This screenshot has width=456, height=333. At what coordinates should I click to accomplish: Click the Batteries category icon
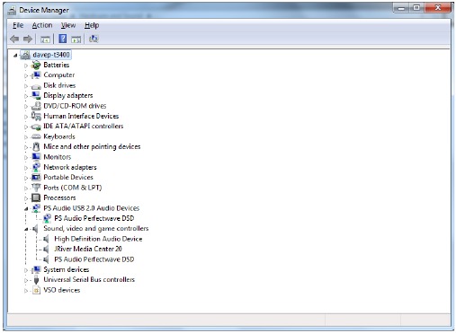click(x=36, y=65)
